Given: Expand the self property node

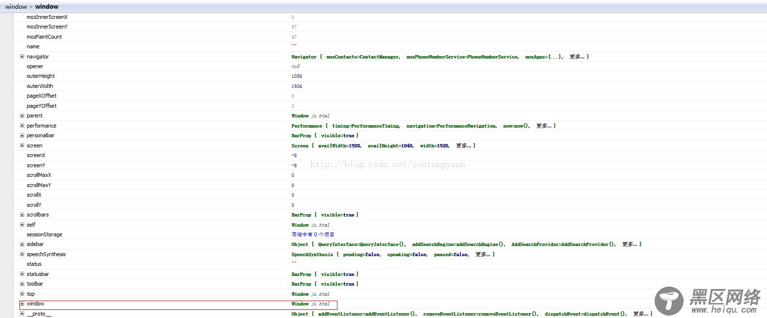Looking at the screenshot, I should [22, 225].
